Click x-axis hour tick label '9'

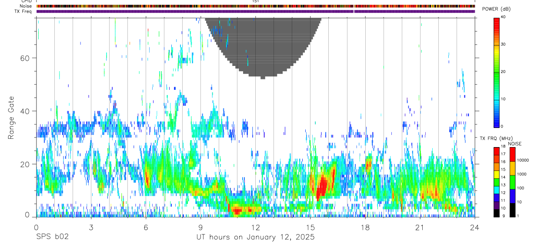[200, 227]
